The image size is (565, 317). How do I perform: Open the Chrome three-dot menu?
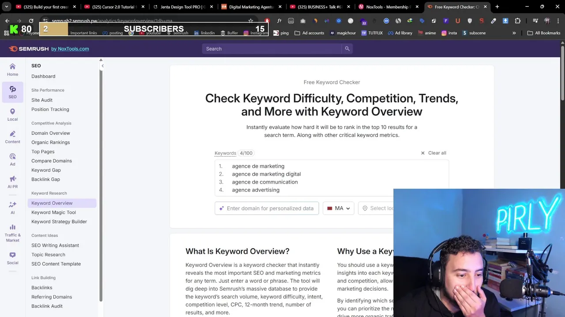tap(558, 21)
